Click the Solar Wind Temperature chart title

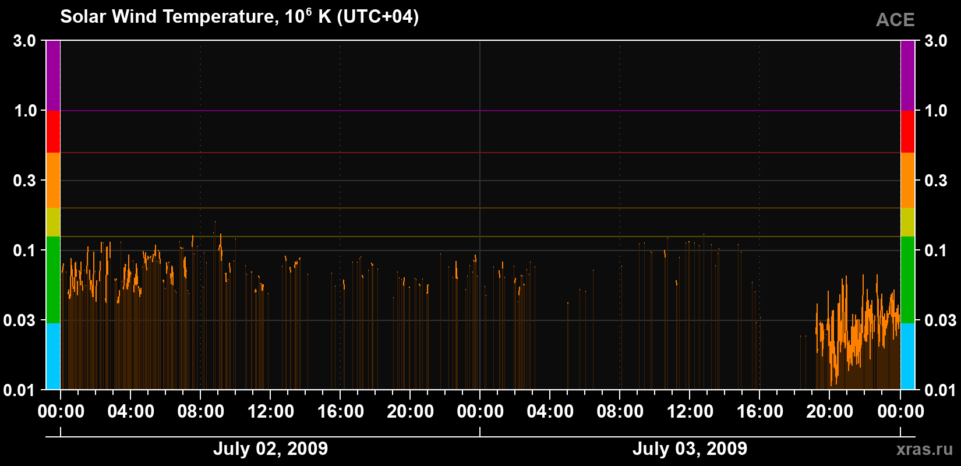[x=239, y=16]
